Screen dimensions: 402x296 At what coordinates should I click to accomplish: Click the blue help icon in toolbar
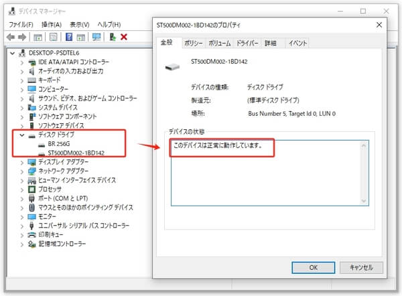[x=68, y=36]
